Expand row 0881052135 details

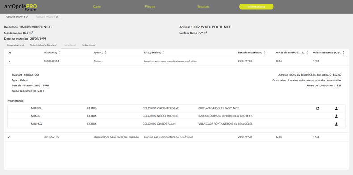[x=9, y=137]
